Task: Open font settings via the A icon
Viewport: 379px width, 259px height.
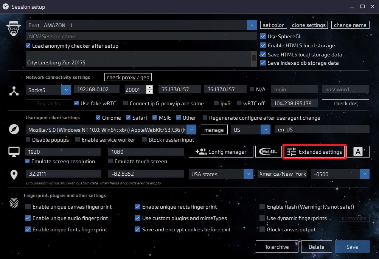Action: [x=358, y=152]
